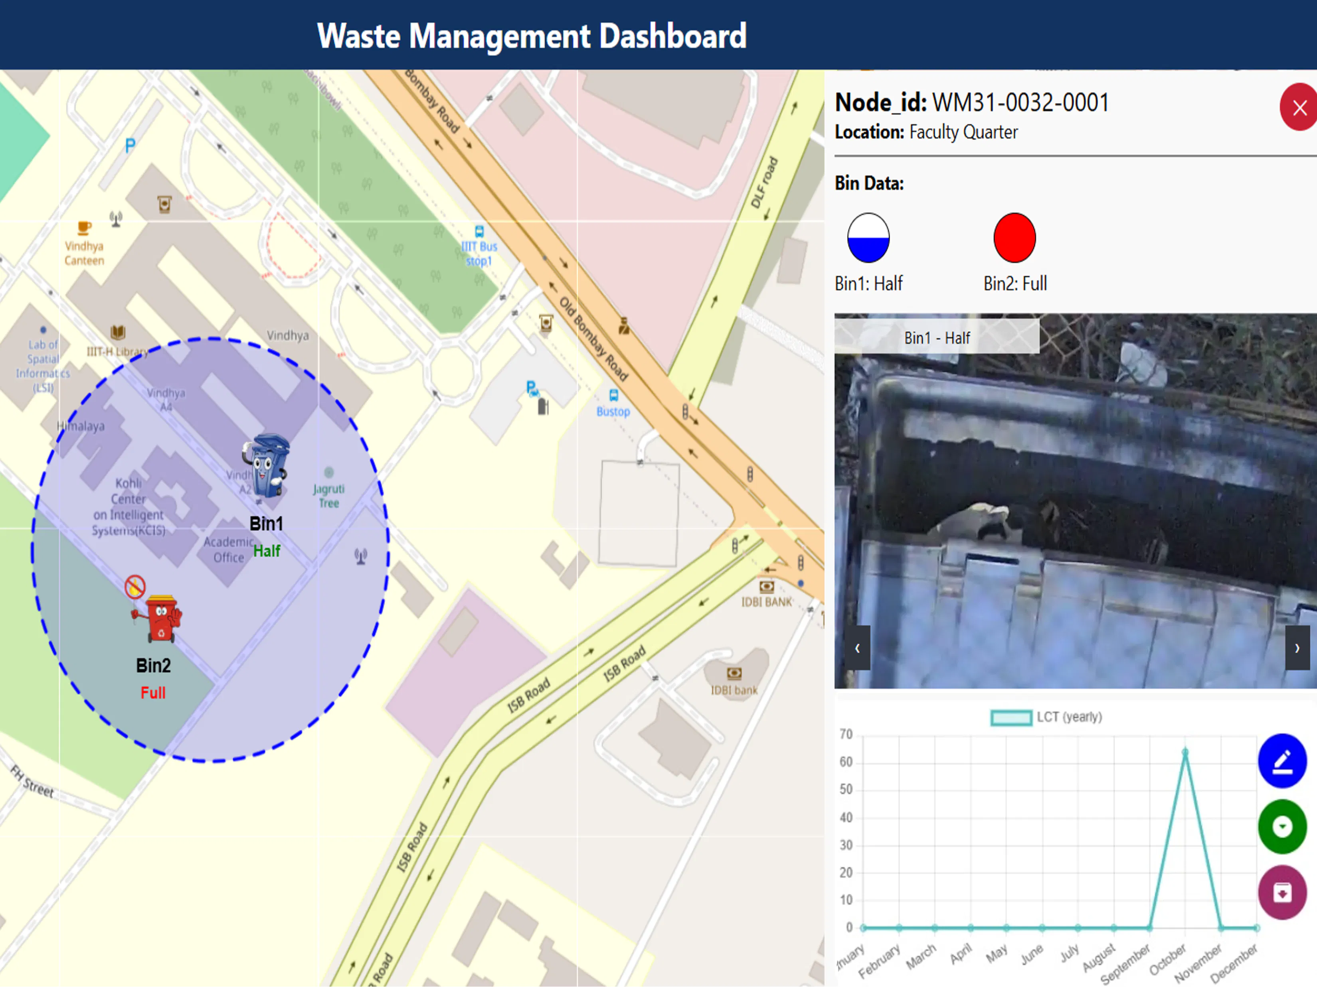Click the Bin1 half-filled blue indicator
Viewport: 1317px width, 987px height.
tap(868, 238)
